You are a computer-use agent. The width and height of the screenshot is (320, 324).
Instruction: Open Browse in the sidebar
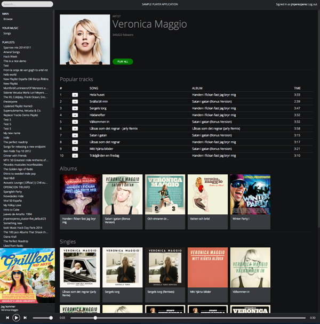(8, 19)
